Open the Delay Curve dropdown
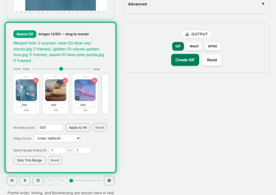This screenshot has width=276, height=195. [x=57, y=138]
